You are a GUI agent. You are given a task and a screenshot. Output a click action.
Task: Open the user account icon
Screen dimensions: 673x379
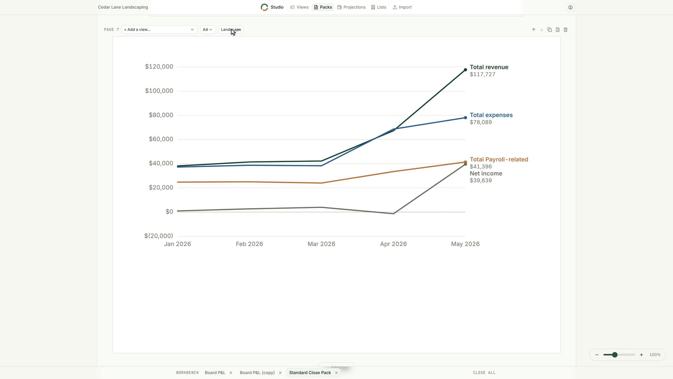pos(570,7)
